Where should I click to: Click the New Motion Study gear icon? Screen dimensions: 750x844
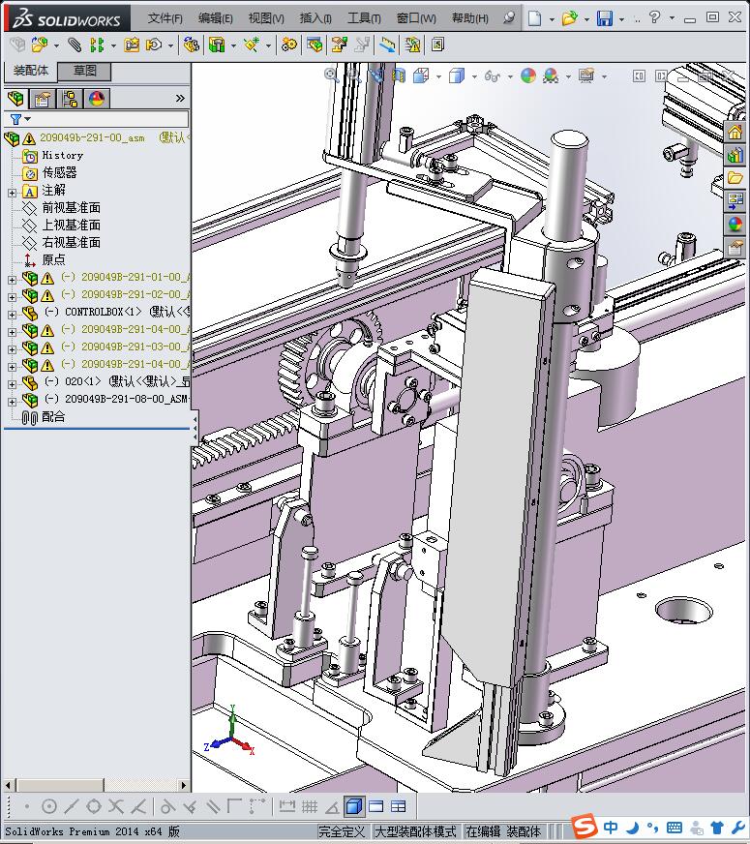289,45
